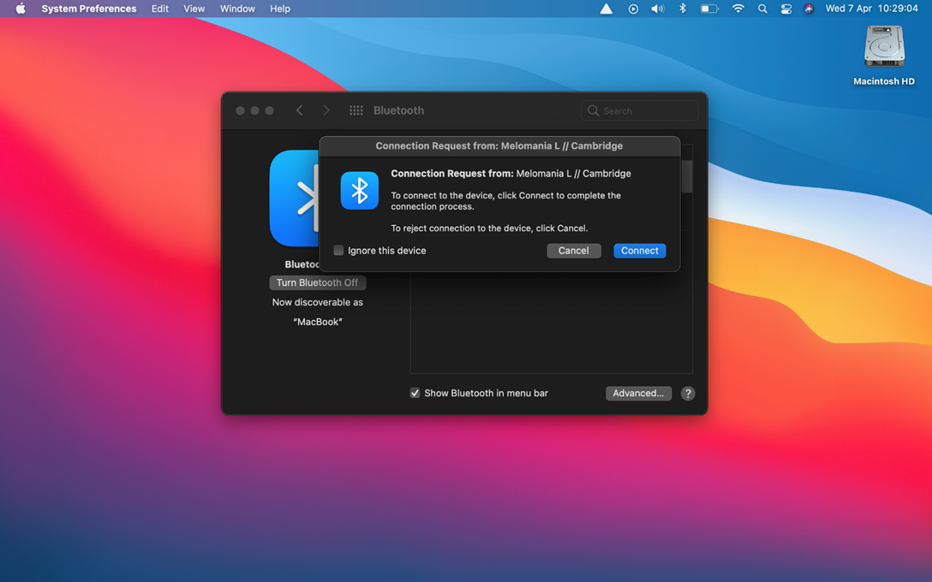
Task: Enable the Ignore this device checkbox
Action: pos(338,251)
